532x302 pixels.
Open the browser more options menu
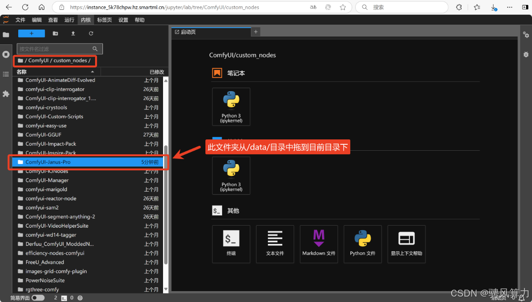coord(510,7)
